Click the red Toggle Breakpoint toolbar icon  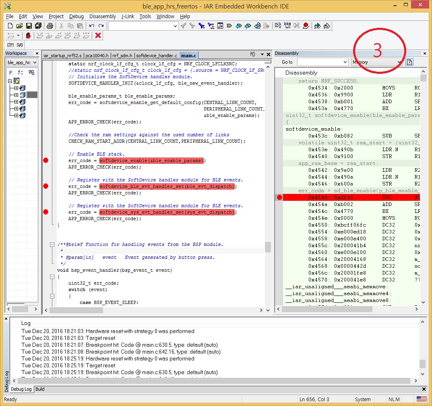306,26
